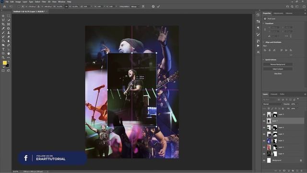Viewport: 307px width, 173px height.
Task: Open the Interpolation dropdown
Action: pos(135,6)
